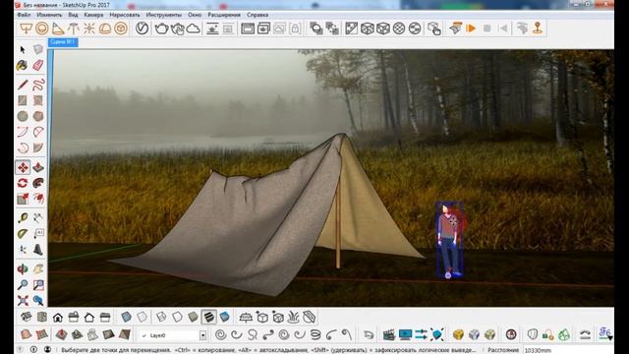Choose the Rotate tool
Image resolution: width=629 pixels, height=354 pixels.
coord(23,183)
